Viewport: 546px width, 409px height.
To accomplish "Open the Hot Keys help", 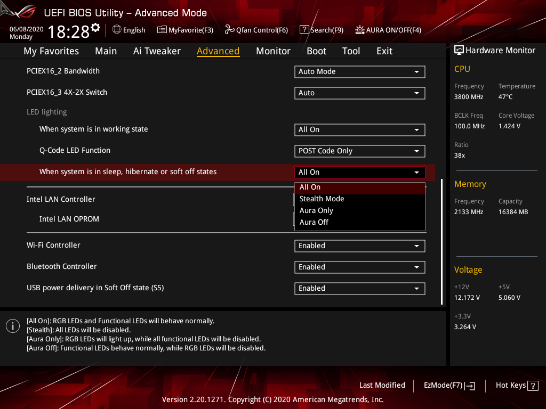I will point(517,386).
